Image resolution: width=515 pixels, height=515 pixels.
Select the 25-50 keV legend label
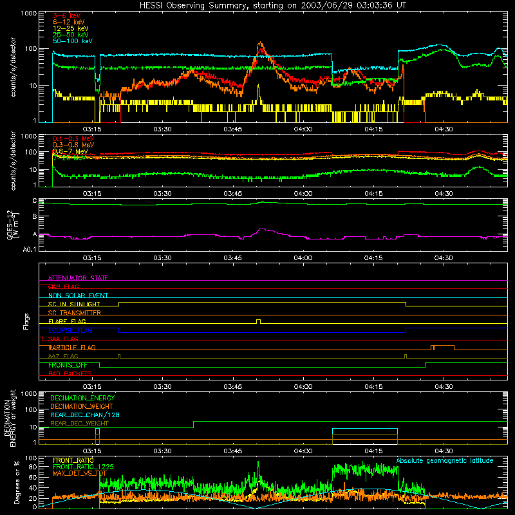coord(71,35)
